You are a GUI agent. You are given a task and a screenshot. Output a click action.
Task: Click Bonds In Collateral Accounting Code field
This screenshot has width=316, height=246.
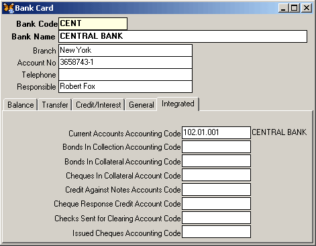(x=216, y=160)
